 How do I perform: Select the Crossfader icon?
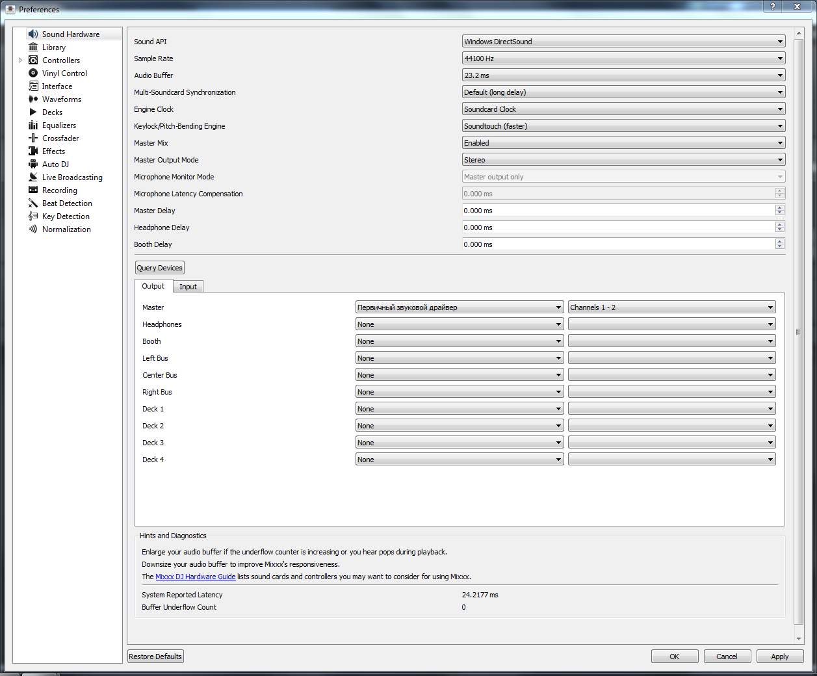33,138
